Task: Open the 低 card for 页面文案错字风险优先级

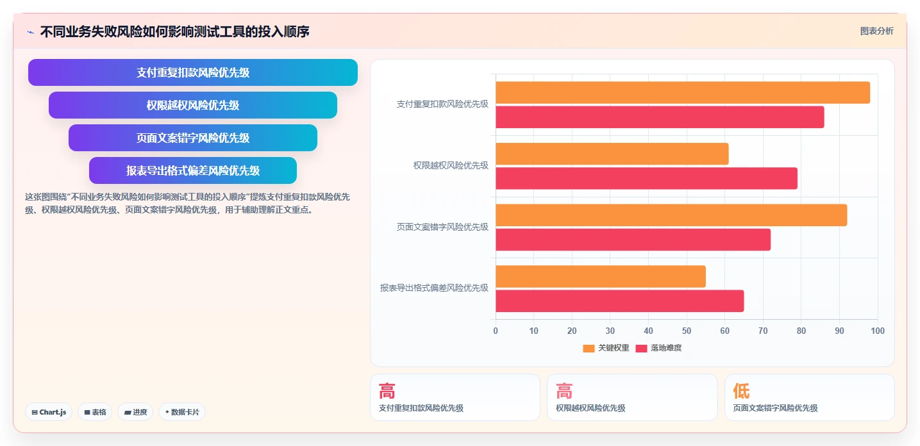Action: pos(810,397)
